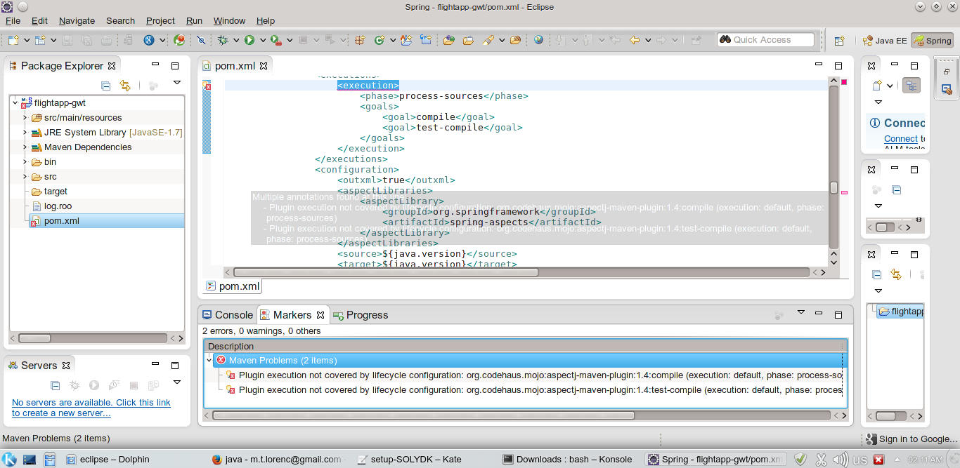960x468 pixels.
Task: Click the Restore icon in right trim
Action: (947, 72)
